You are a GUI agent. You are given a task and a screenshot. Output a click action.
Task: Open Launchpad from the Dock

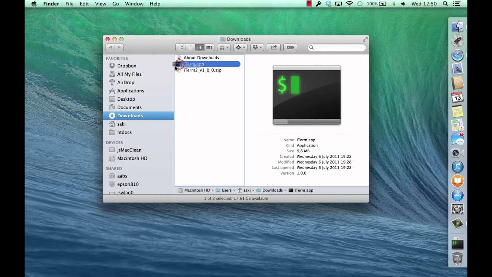click(x=457, y=41)
